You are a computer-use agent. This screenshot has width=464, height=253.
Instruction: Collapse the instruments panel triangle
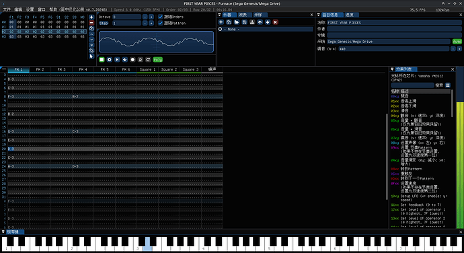220,15
